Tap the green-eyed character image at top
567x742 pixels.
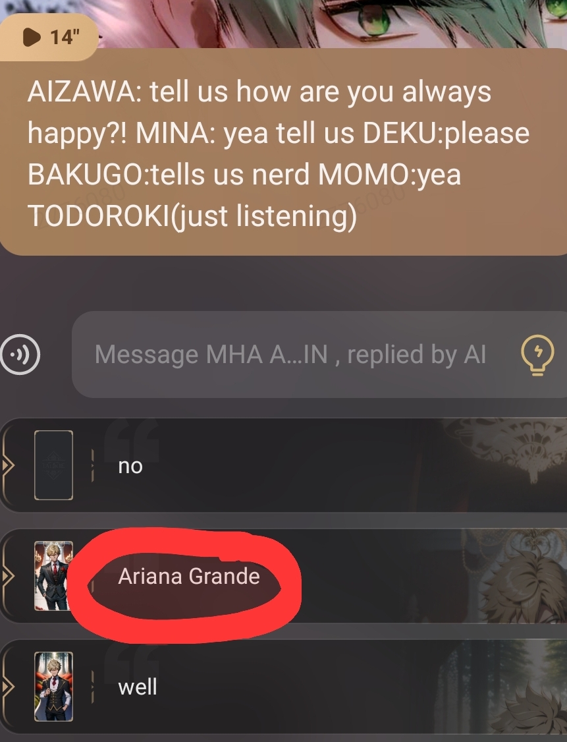click(x=331, y=24)
